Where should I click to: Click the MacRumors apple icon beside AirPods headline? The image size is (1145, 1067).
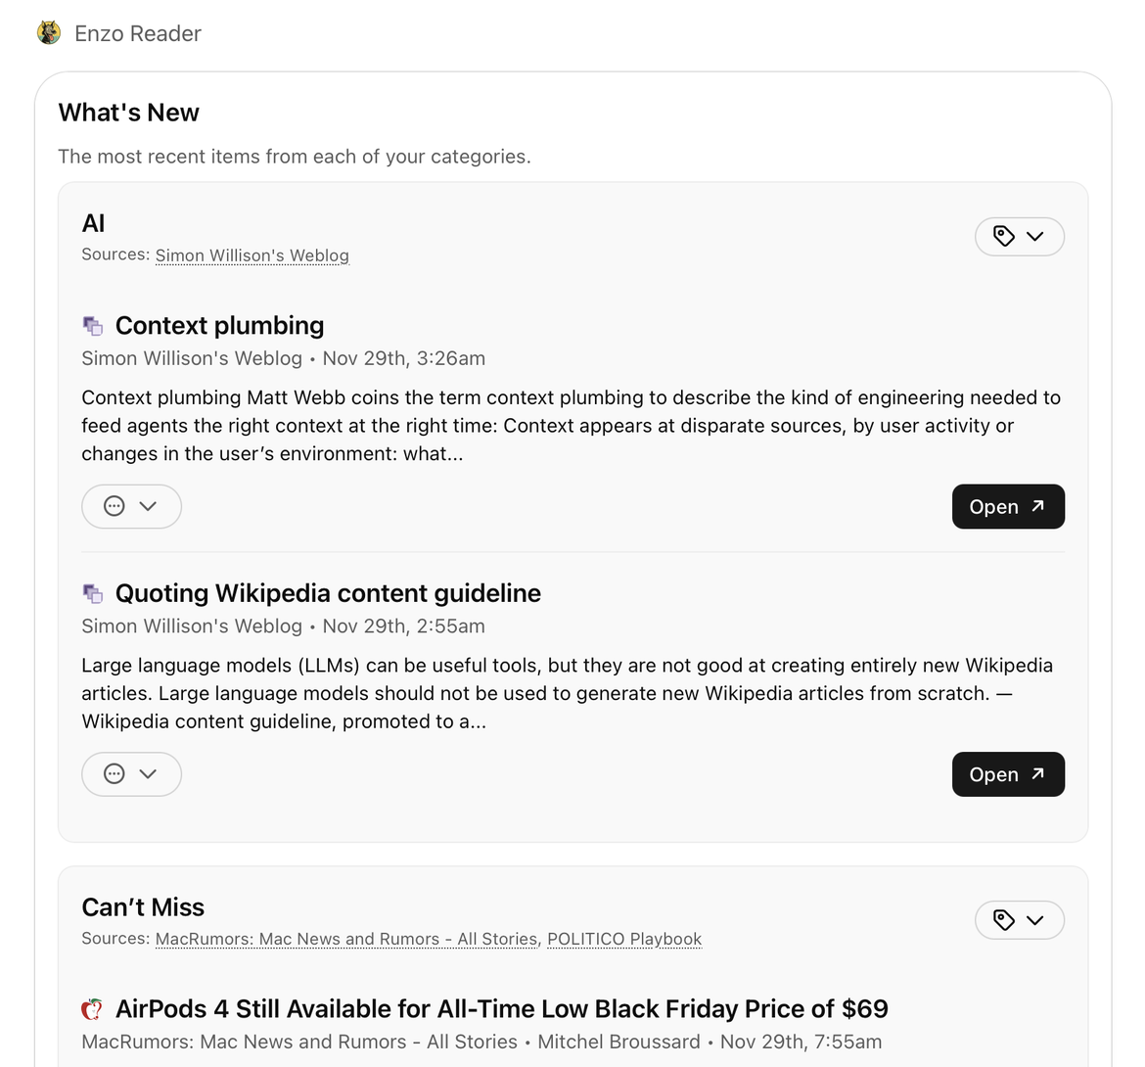coord(92,1009)
